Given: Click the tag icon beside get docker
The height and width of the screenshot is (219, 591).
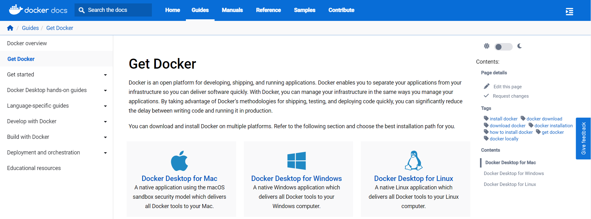Looking at the screenshot, I should [538, 132].
